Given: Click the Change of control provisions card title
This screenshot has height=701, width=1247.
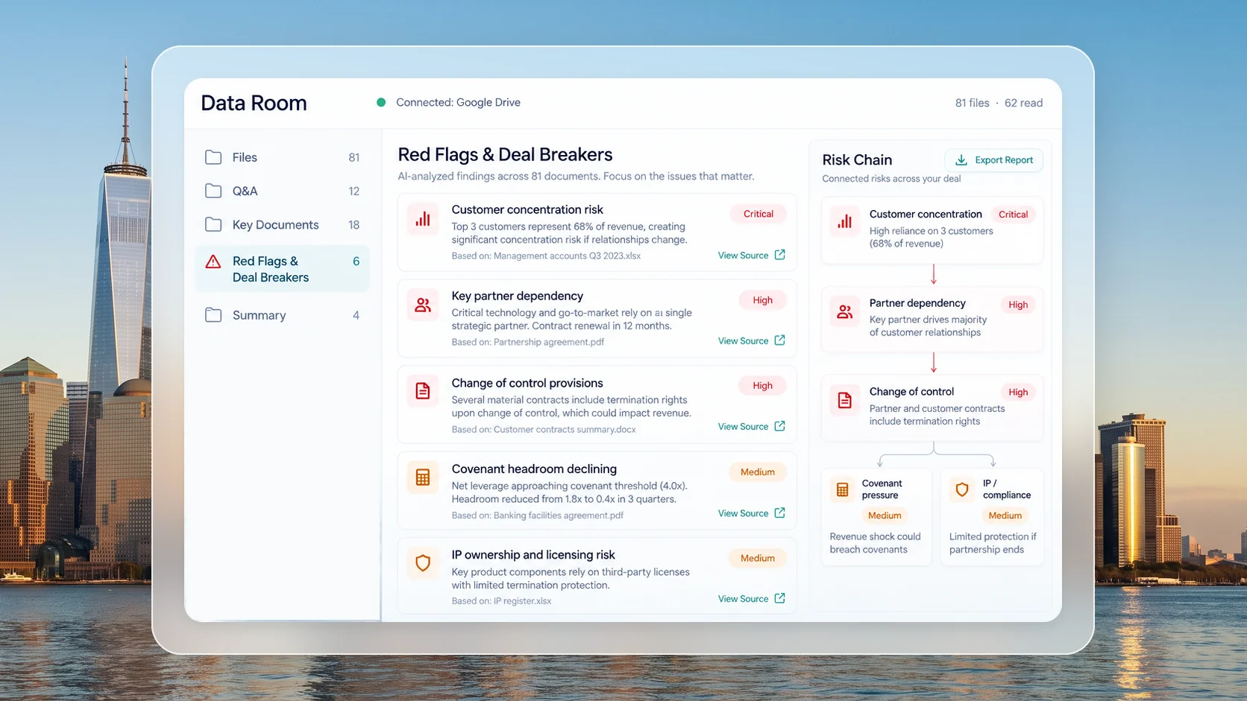Looking at the screenshot, I should click(x=527, y=383).
